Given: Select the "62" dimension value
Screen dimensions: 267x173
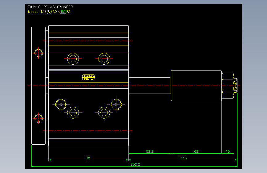Looking at the screenshot, I should point(196,151).
